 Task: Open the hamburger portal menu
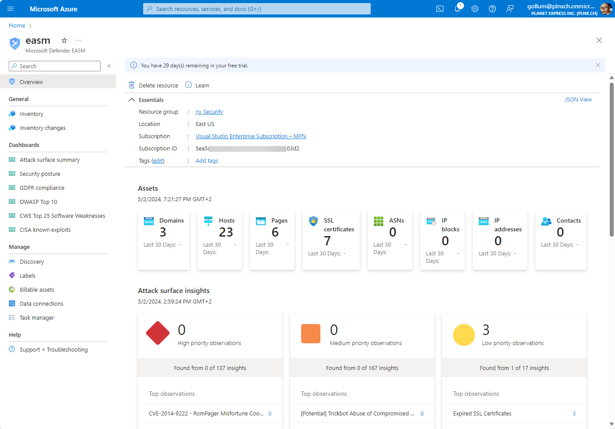(11, 9)
